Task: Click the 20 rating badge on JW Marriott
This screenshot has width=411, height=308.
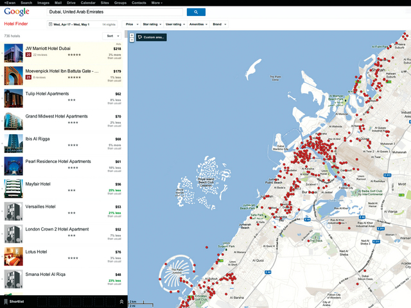Action: pyautogui.click(x=28, y=55)
